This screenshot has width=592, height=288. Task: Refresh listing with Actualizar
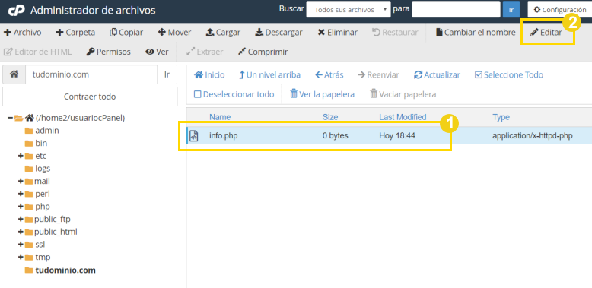click(437, 74)
